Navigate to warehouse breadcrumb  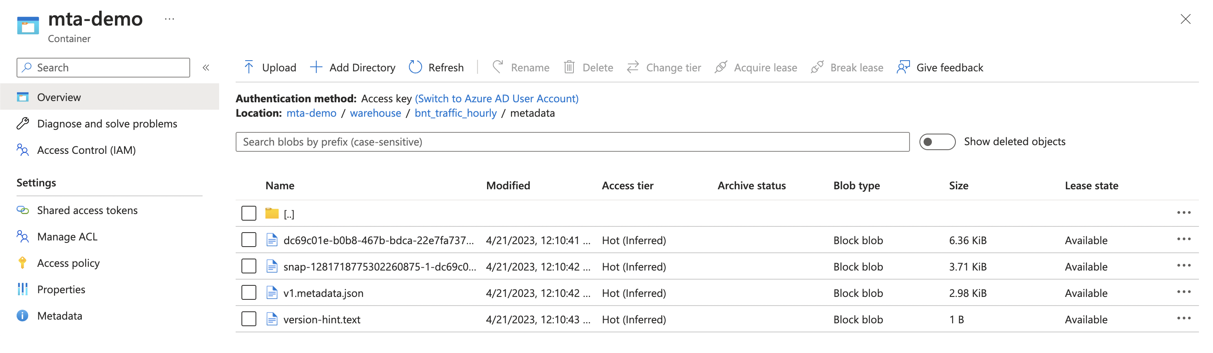tap(375, 113)
